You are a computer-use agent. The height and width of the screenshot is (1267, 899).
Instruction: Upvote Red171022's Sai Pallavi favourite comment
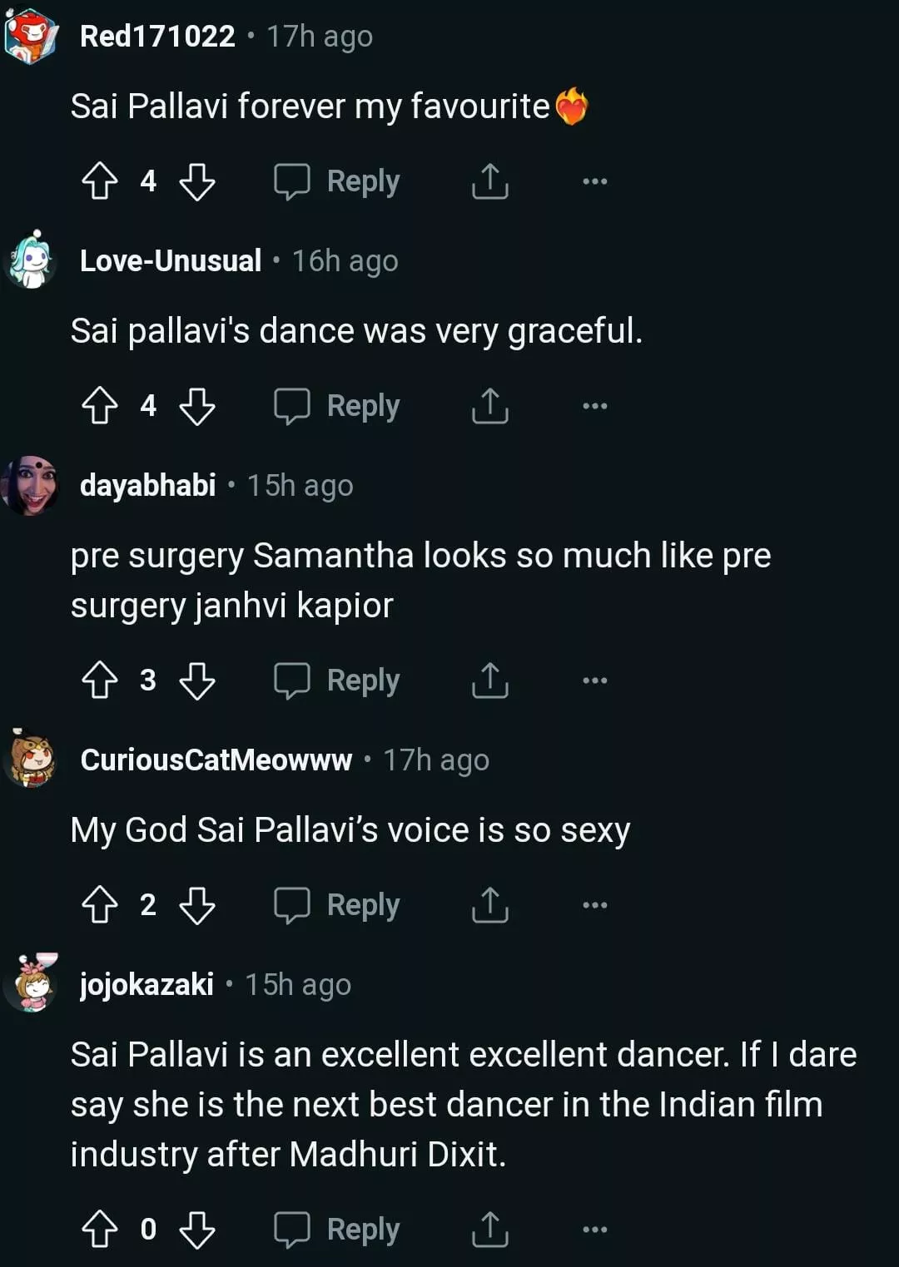point(100,181)
